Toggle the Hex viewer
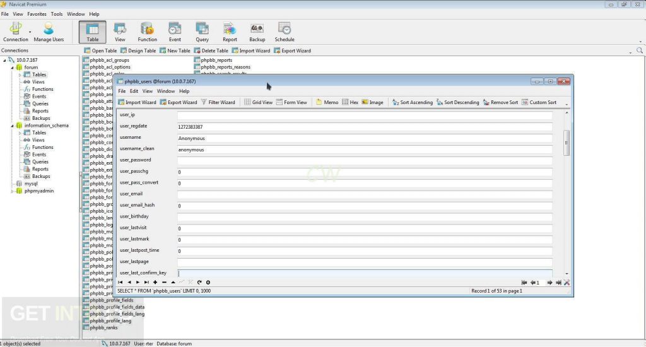Screen dimensions: 646x347 349,102
